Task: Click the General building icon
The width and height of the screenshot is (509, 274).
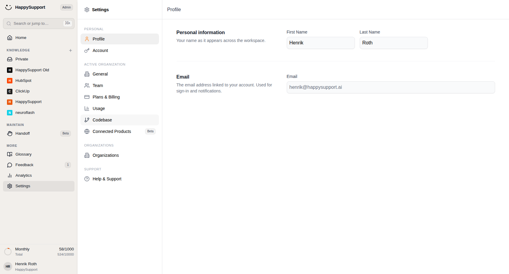Action: tap(87, 74)
